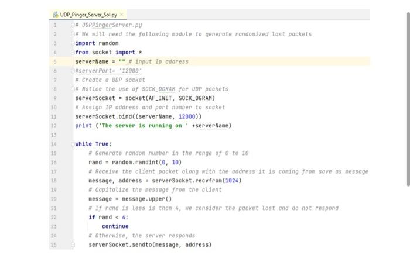The height and width of the screenshot is (262, 410).
Task: Click line number 14 in the gutter
Action: click(54, 144)
